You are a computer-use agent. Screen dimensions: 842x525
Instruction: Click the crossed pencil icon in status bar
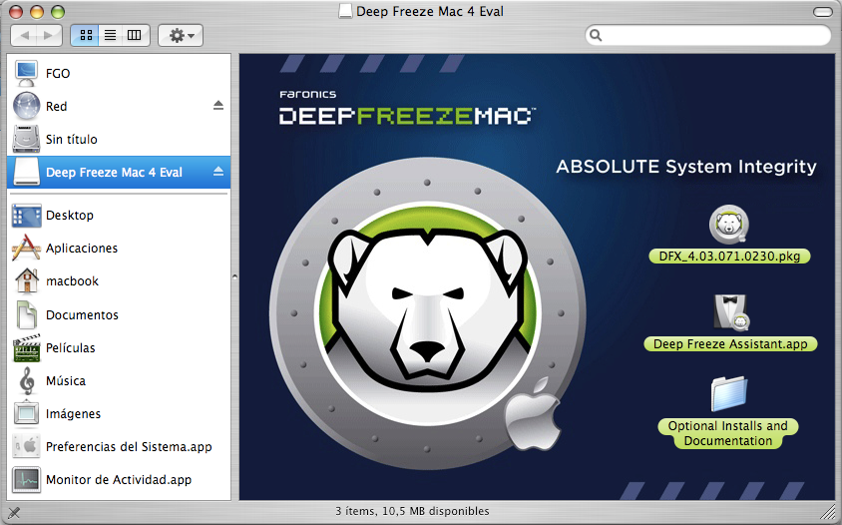pos(14,513)
